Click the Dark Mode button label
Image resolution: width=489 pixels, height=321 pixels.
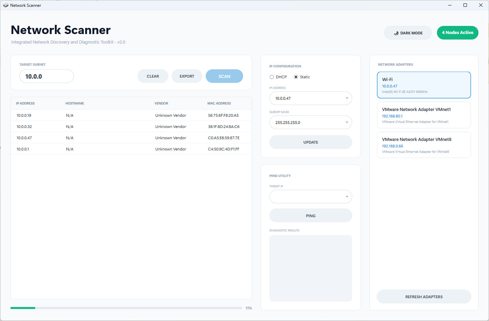[x=411, y=33]
